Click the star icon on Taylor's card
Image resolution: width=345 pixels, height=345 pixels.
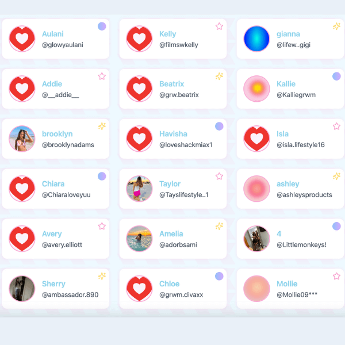[219, 177]
